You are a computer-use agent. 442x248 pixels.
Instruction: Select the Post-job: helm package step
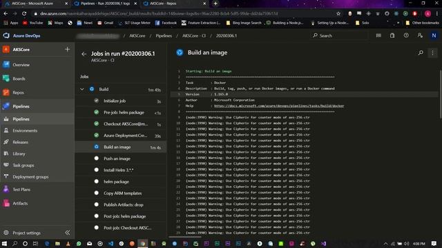pos(122,216)
